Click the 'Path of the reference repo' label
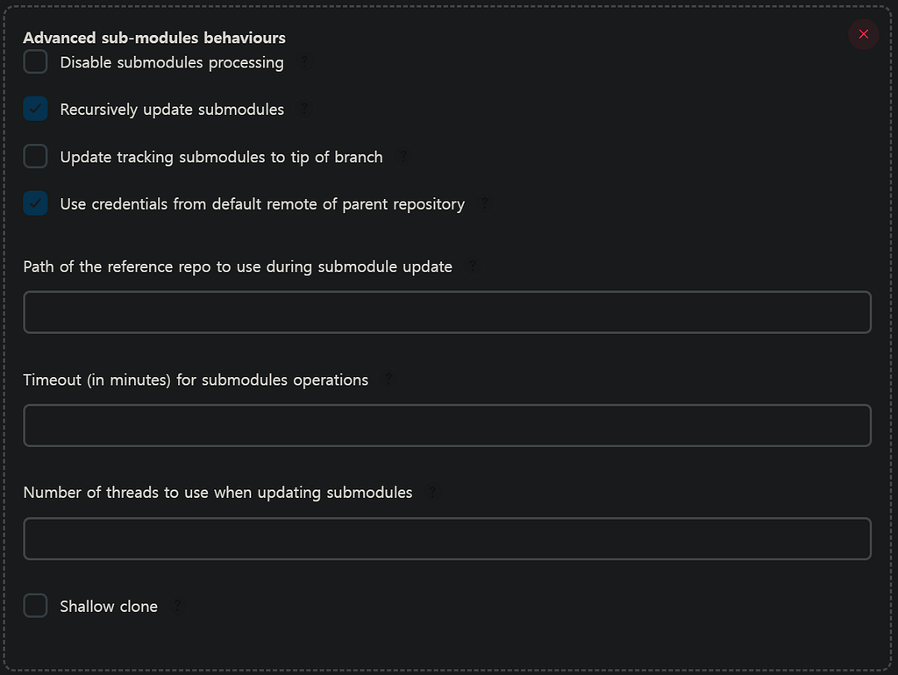Screen dimensions: 898x675 click(238, 266)
